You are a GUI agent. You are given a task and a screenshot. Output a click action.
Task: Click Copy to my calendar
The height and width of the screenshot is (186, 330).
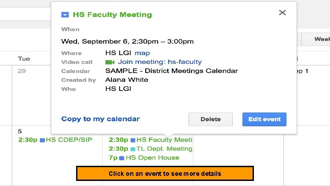100,119
